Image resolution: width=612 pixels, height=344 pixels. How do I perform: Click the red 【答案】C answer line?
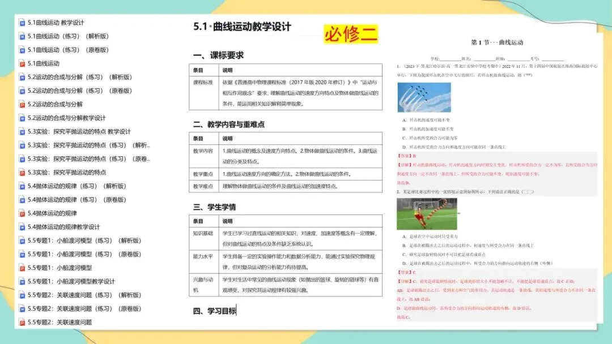pyautogui.click(x=407, y=272)
